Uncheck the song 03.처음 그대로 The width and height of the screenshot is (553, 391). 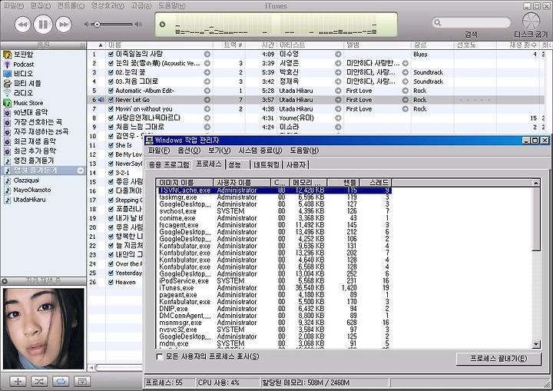111,81
